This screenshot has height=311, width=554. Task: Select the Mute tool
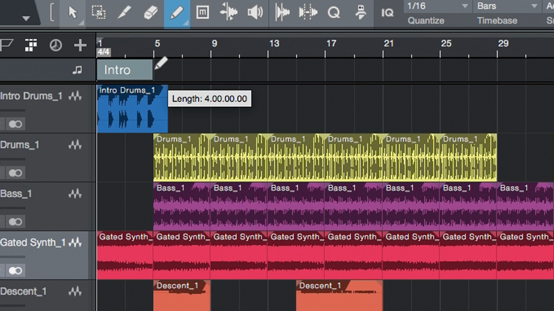(203, 12)
